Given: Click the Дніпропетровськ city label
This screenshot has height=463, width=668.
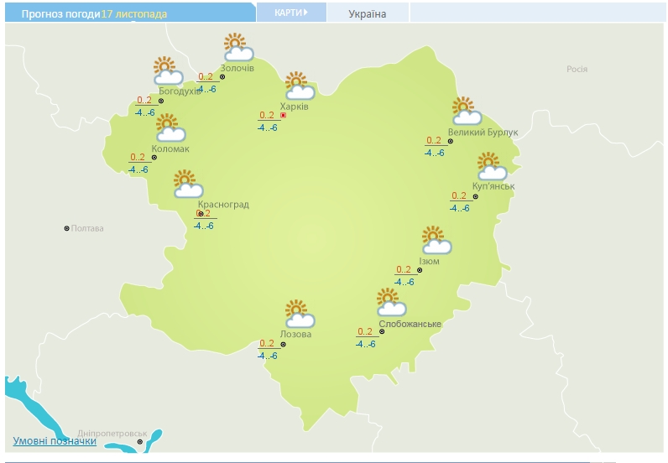Looking at the screenshot, I should (x=112, y=434).
